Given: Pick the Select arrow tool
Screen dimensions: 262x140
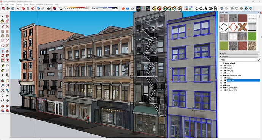Looking at the screenshot, I should tap(3, 16).
